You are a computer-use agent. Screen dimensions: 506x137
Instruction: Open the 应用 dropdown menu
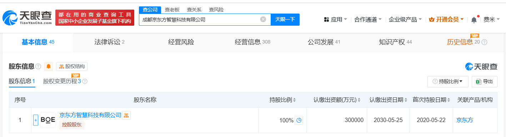point(336,19)
